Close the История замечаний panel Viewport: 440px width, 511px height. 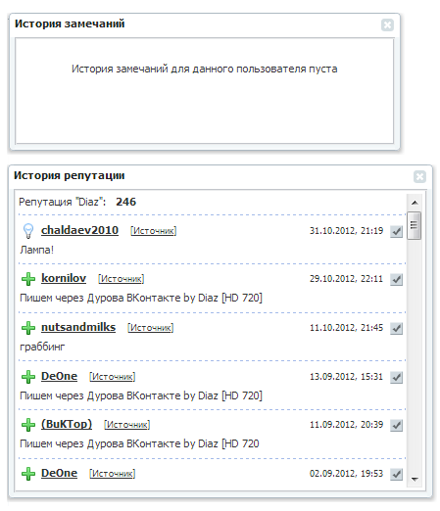tap(387, 24)
